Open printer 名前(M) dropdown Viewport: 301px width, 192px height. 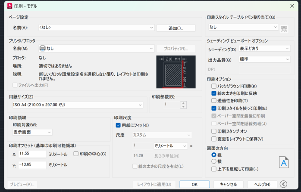[96, 49]
